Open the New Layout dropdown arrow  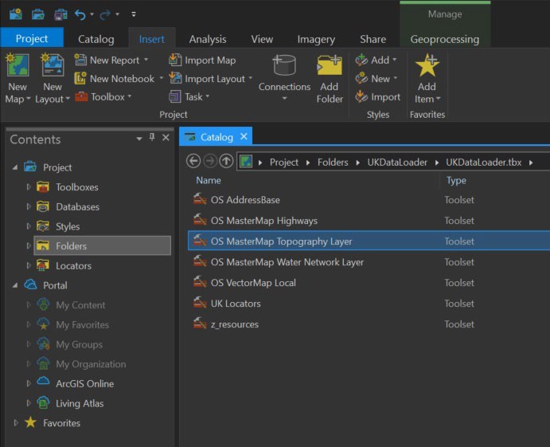[68, 99]
